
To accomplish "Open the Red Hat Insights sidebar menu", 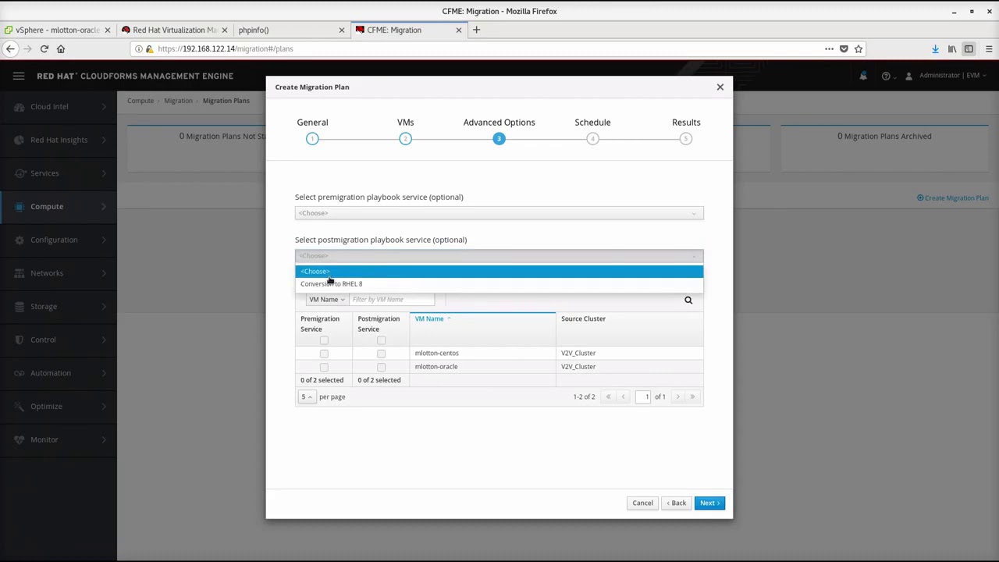I will pyautogui.click(x=59, y=140).
